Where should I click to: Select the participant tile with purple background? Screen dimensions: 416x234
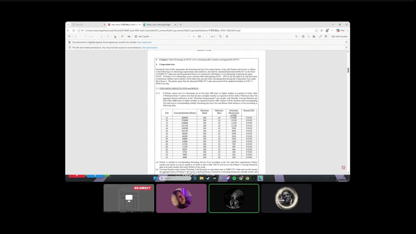(x=181, y=199)
